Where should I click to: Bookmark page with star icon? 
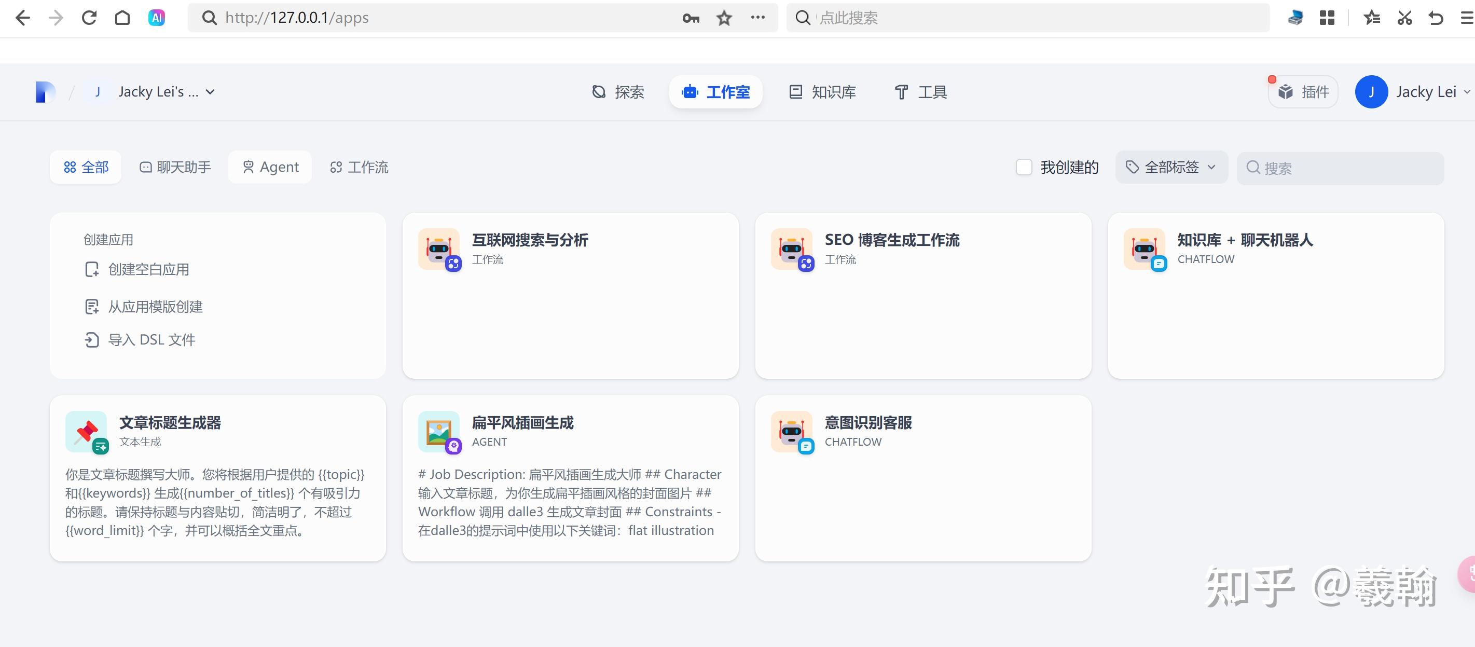(x=724, y=18)
